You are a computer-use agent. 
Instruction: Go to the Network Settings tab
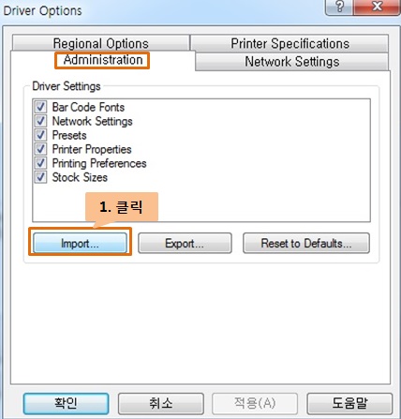(x=291, y=61)
